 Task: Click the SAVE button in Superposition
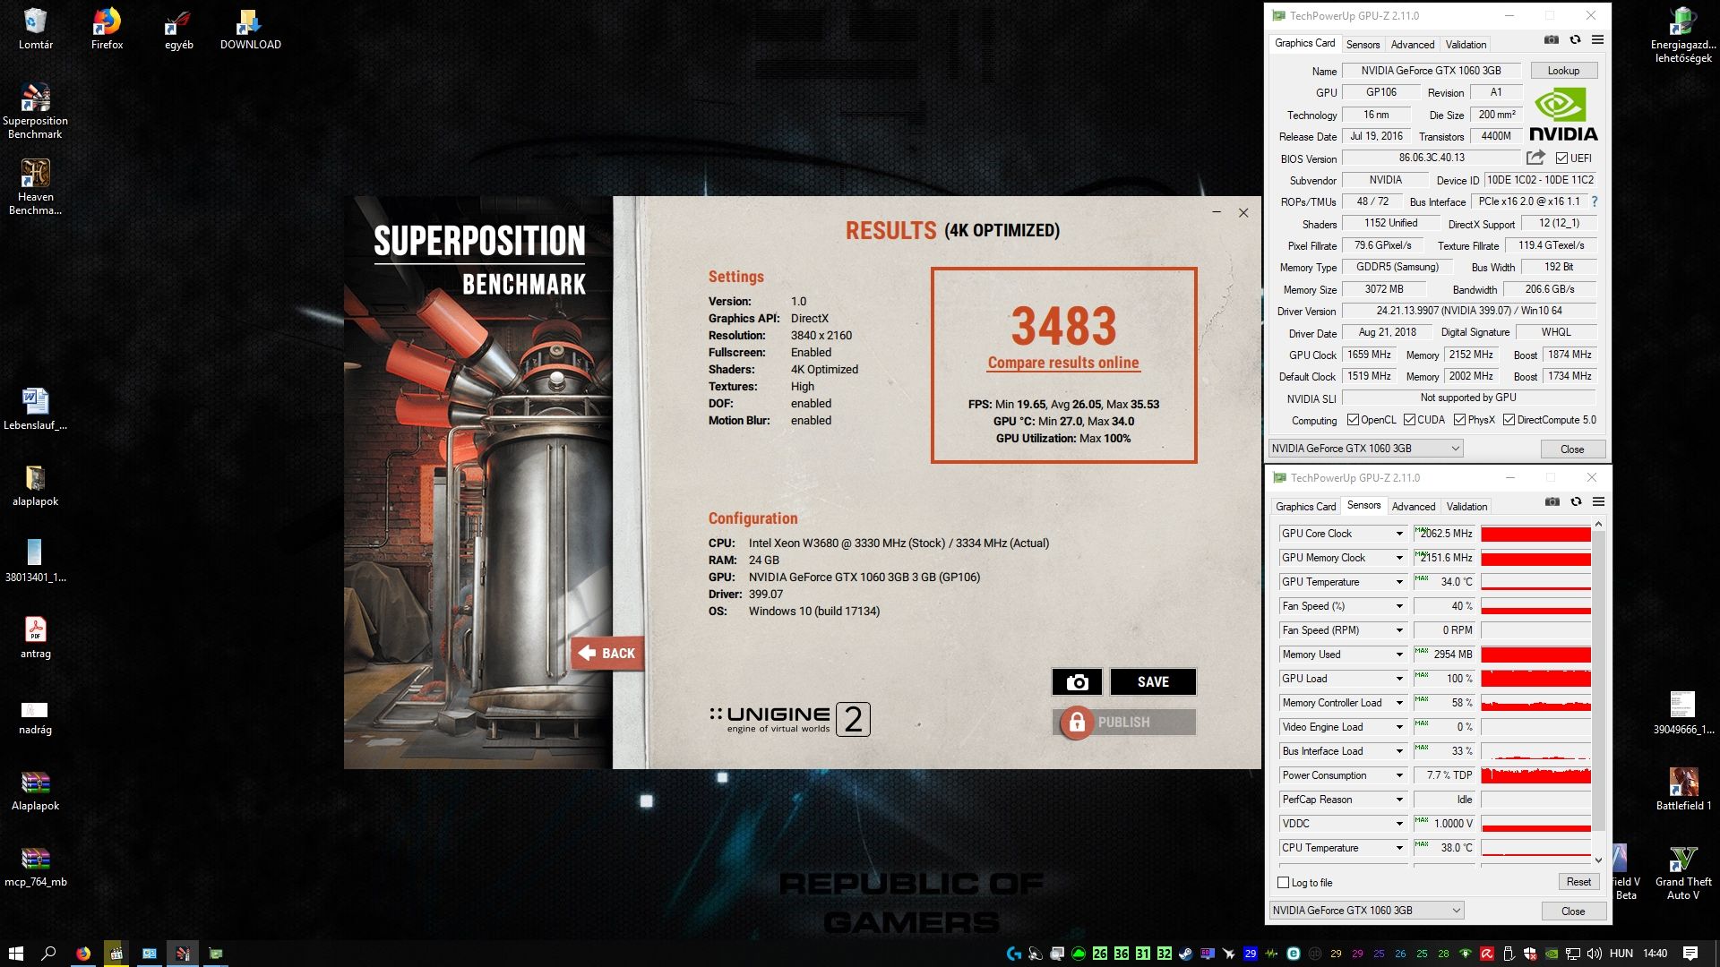[1153, 682]
